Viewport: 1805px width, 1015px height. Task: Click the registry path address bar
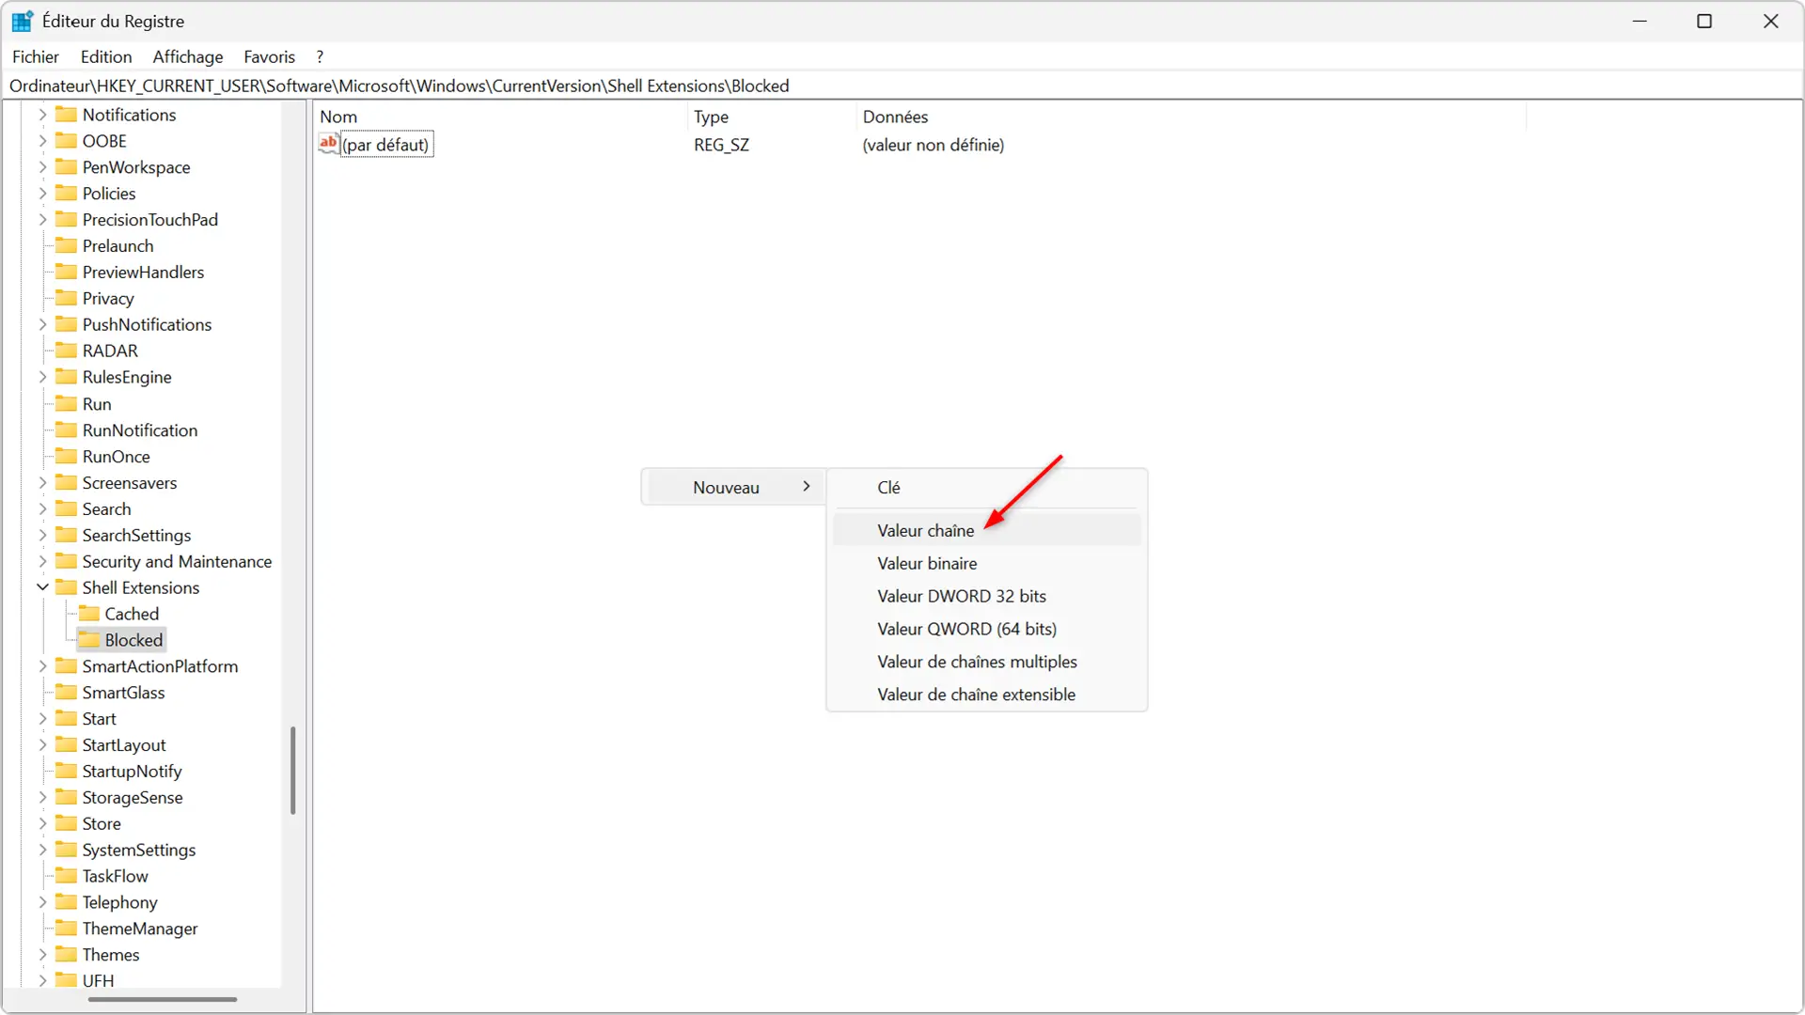902,86
